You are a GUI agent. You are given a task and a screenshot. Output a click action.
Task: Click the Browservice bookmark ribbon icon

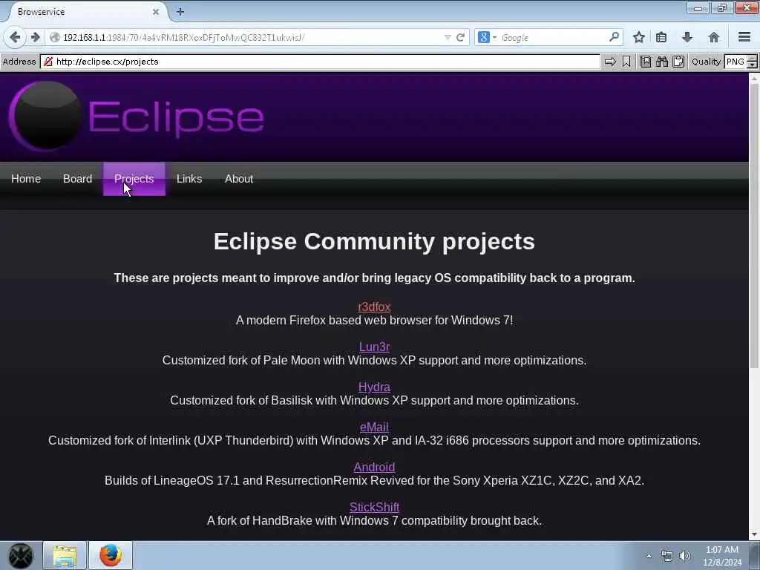[x=626, y=62]
